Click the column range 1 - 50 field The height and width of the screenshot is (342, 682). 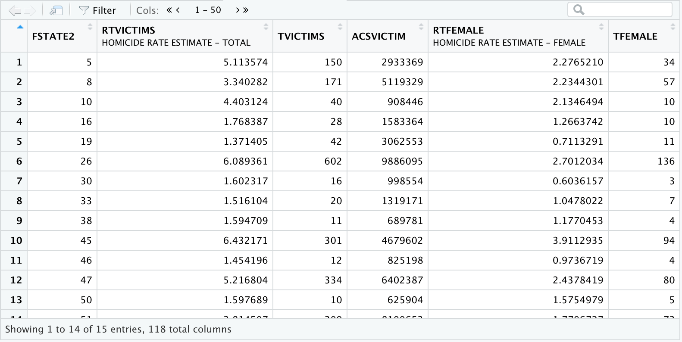pos(208,10)
